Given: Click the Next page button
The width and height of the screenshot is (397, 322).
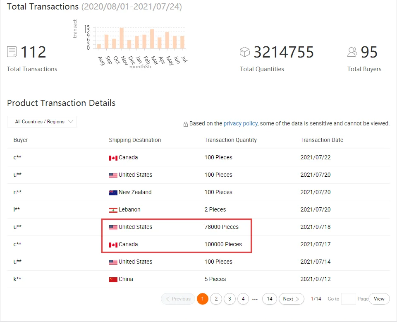Looking at the screenshot, I should [291, 299].
